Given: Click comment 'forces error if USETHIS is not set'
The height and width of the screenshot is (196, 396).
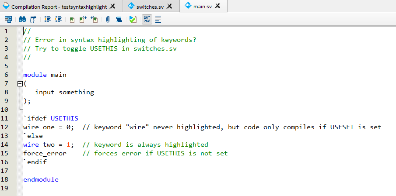Looking at the screenshot, I should (x=161, y=153).
